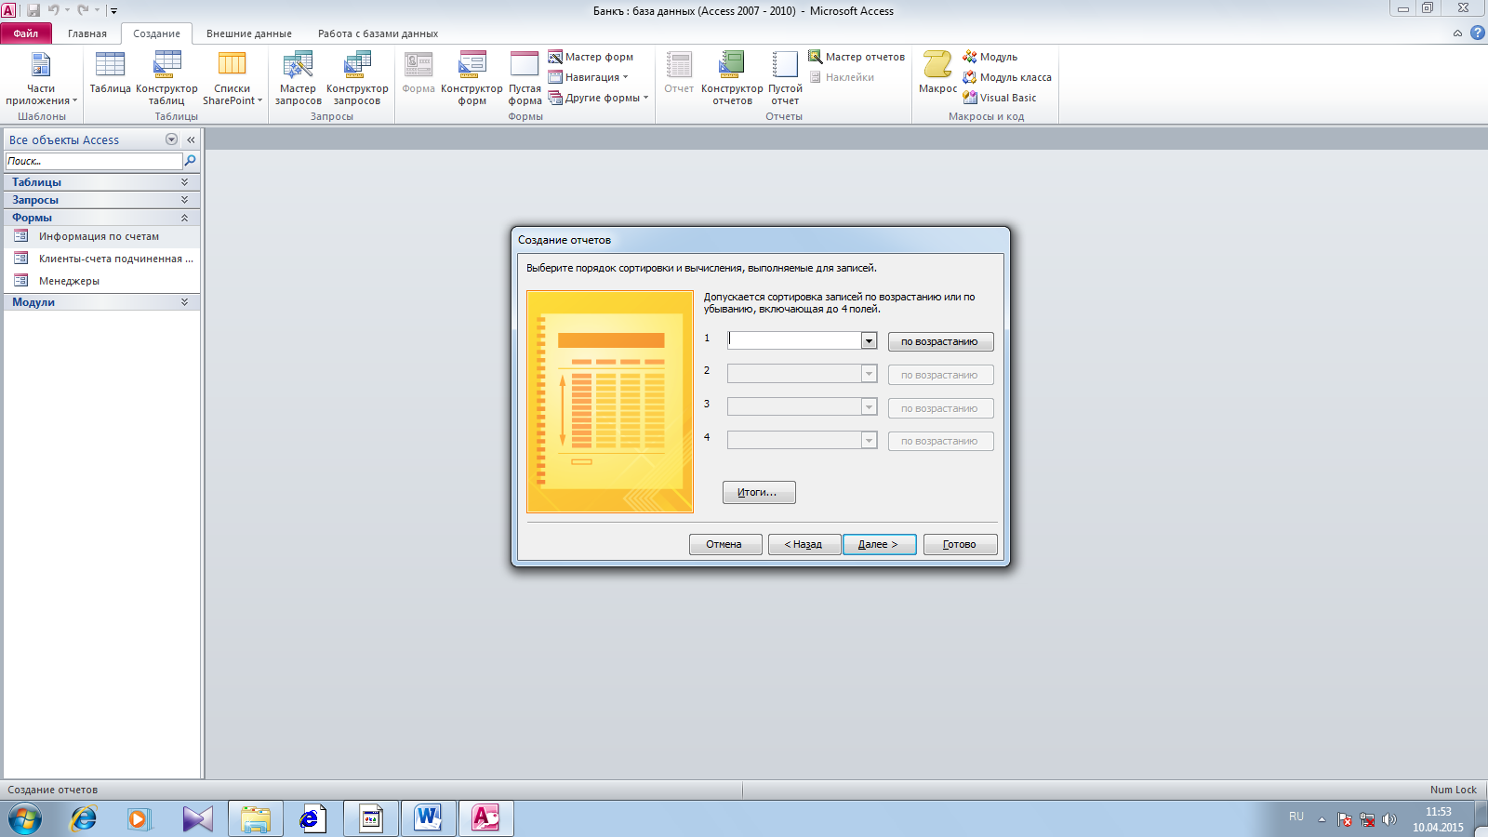Open Конструктор форм (form designer)
The height and width of the screenshot is (837, 1488).
pyautogui.click(x=472, y=78)
